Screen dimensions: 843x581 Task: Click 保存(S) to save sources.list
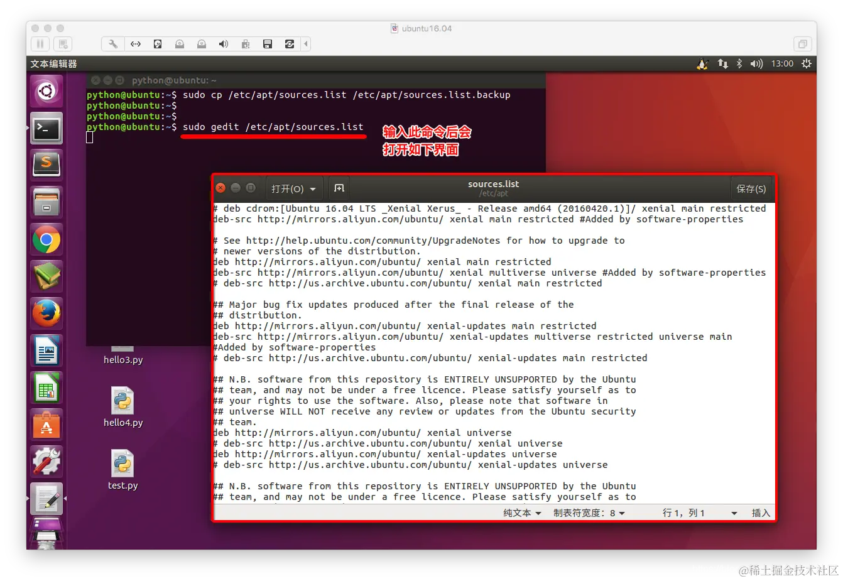tap(751, 188)
